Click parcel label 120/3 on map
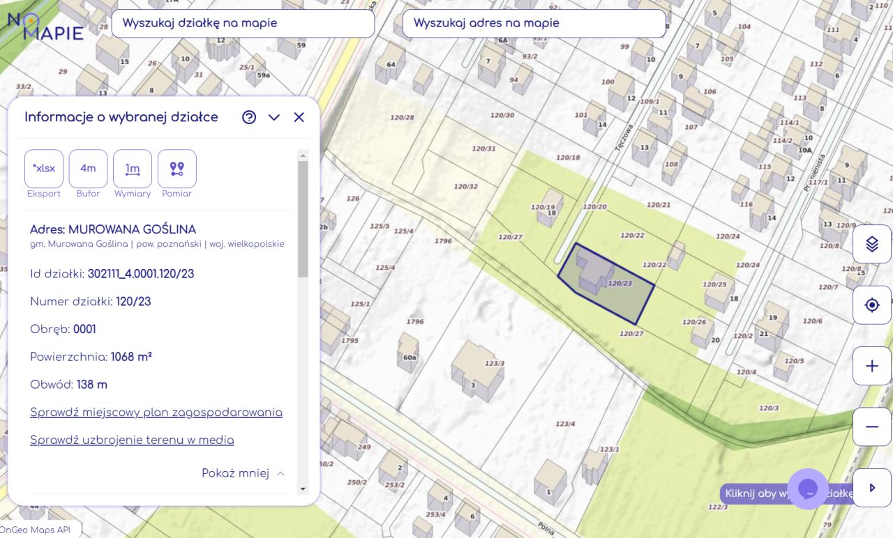Viewport: 893px width, 538px height. click(769, 408)
